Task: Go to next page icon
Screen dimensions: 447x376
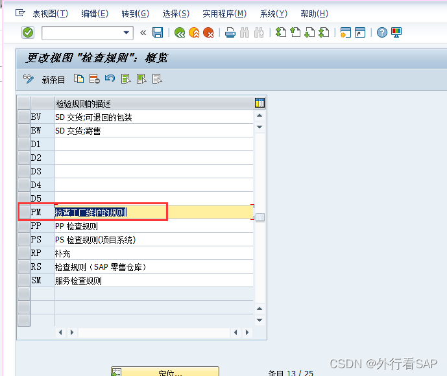Action: point(309,32)
